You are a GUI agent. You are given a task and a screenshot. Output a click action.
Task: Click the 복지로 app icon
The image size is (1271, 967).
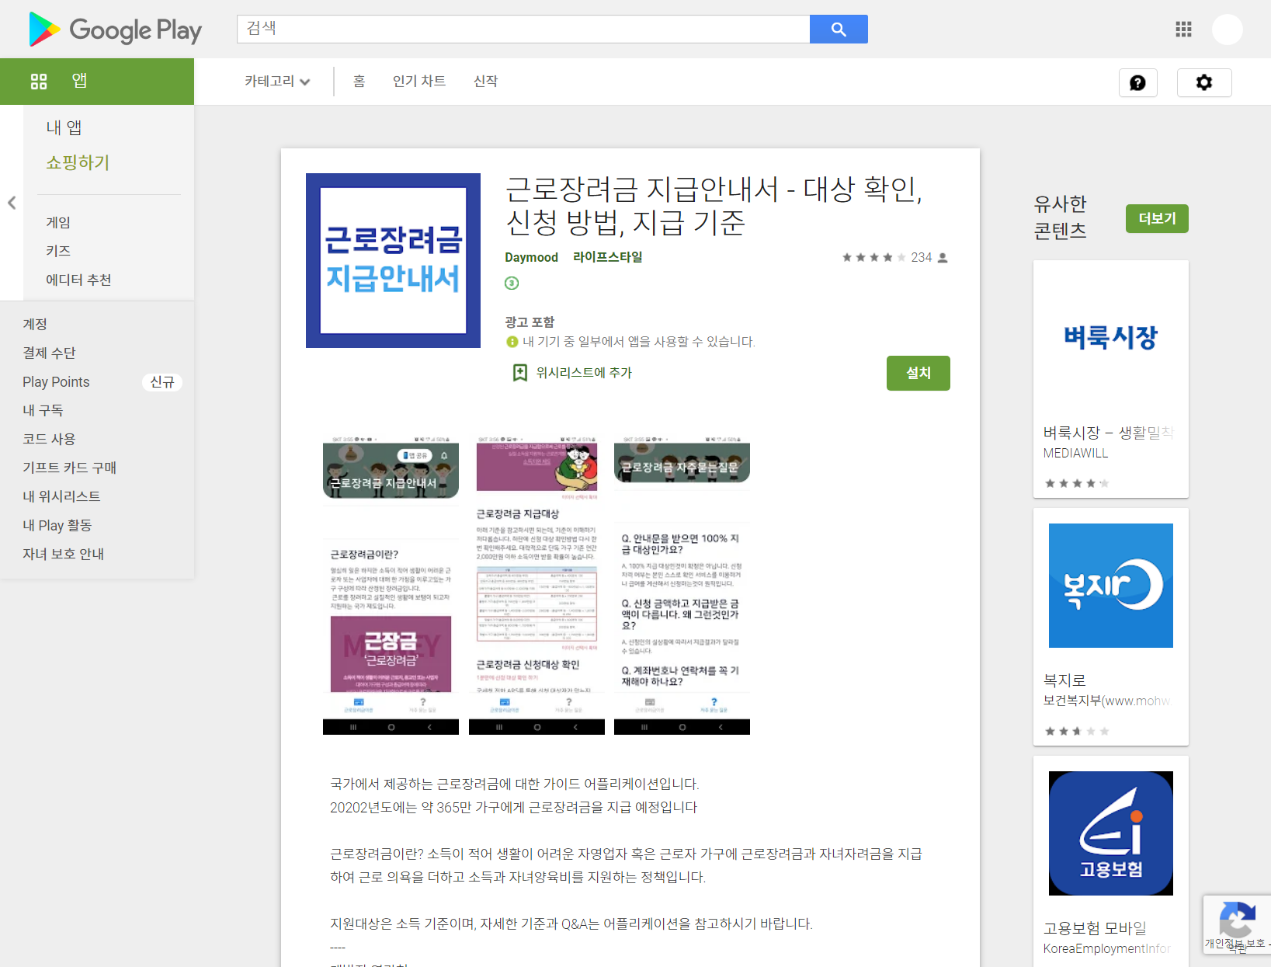click(1111, 586)
